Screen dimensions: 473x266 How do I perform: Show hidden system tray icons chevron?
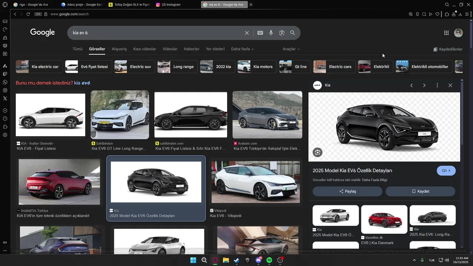[x=414, y=260]
